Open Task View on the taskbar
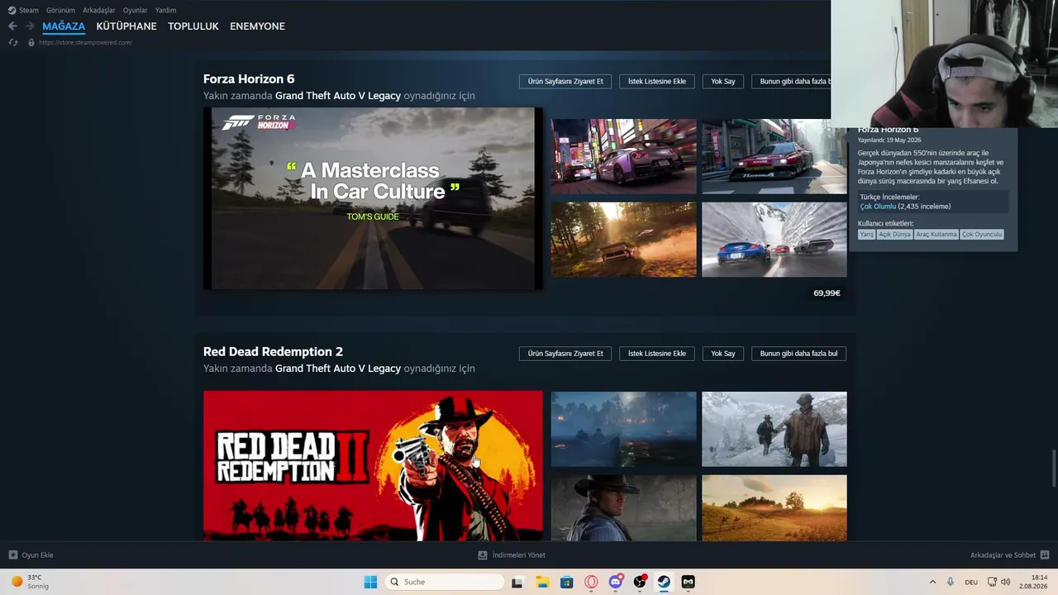Image resolution: width=1058 pixels, height=595 pixels. click(x=517, y=582)
